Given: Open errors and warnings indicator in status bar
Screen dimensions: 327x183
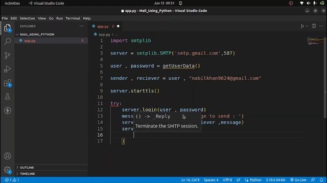Looking at the screenshot, I should click(x=12, y=180).
